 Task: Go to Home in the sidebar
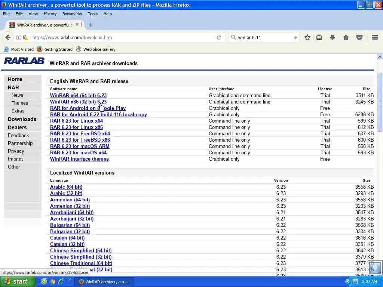tap(15, 79)
